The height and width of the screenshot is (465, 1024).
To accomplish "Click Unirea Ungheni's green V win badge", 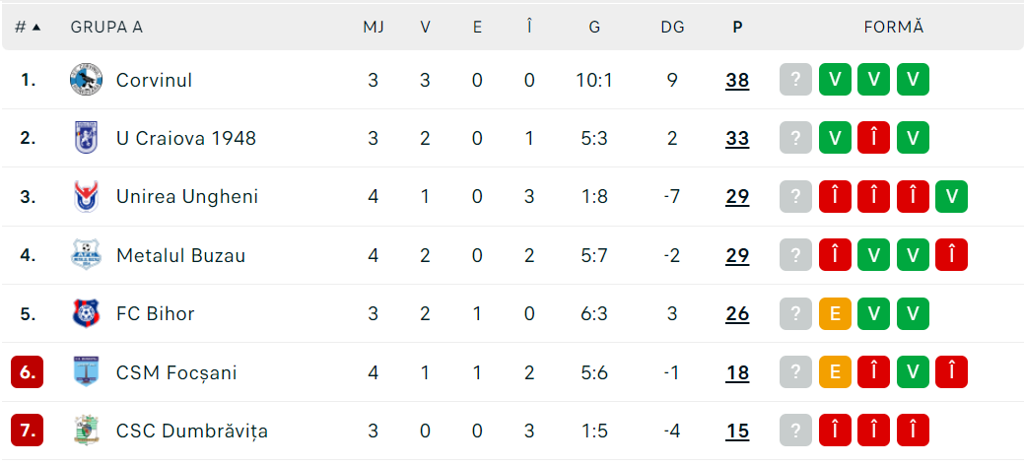I will (x=951, y=197).
